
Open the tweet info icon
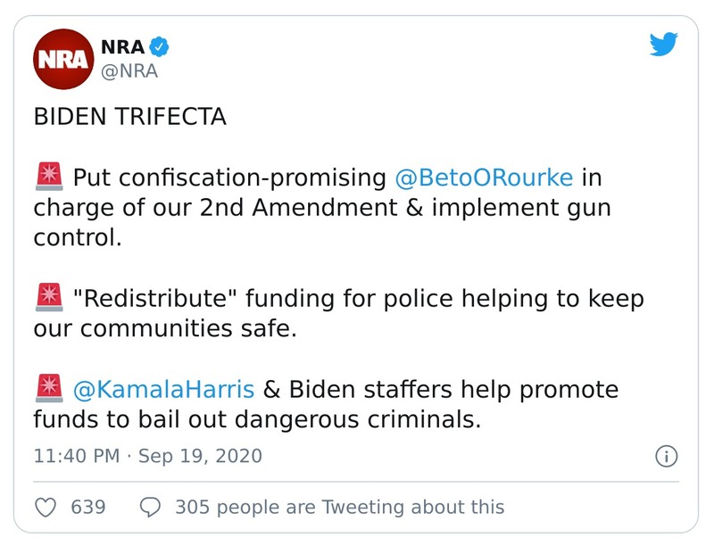[666, 457]
